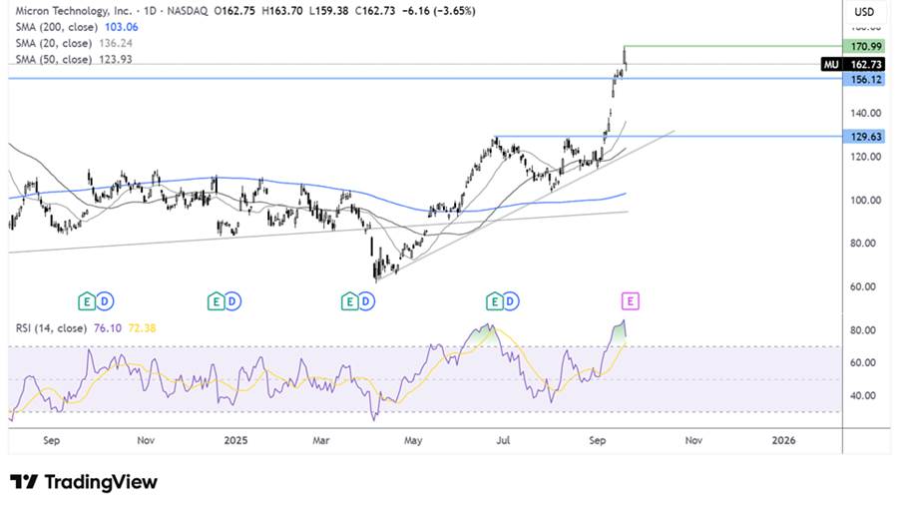The width and height of the screenshot is (900, 510).
Task: Click the -6.16 (-3.65%) change text
Action: coord(438,11)
